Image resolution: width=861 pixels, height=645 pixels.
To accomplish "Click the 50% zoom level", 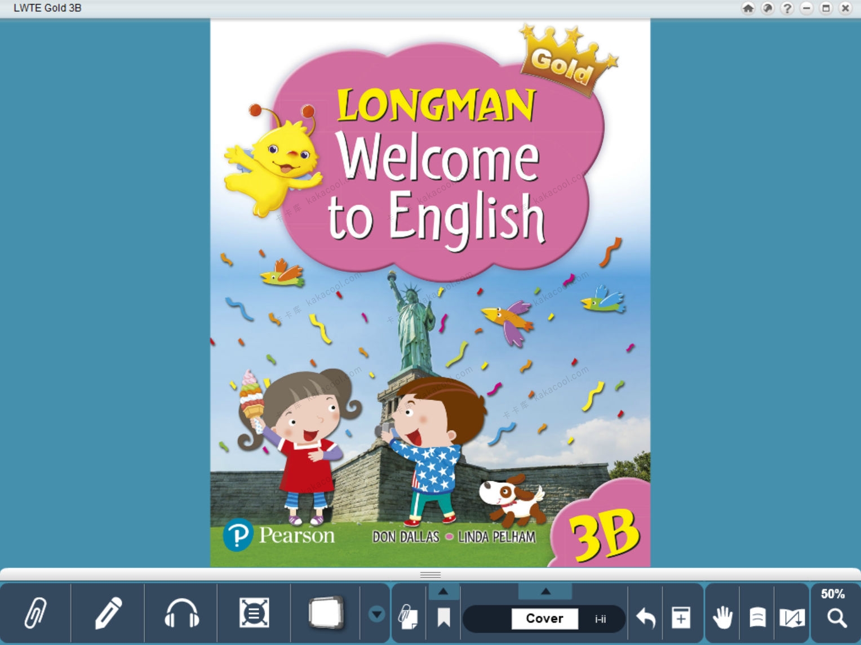I will pos(832,594).
